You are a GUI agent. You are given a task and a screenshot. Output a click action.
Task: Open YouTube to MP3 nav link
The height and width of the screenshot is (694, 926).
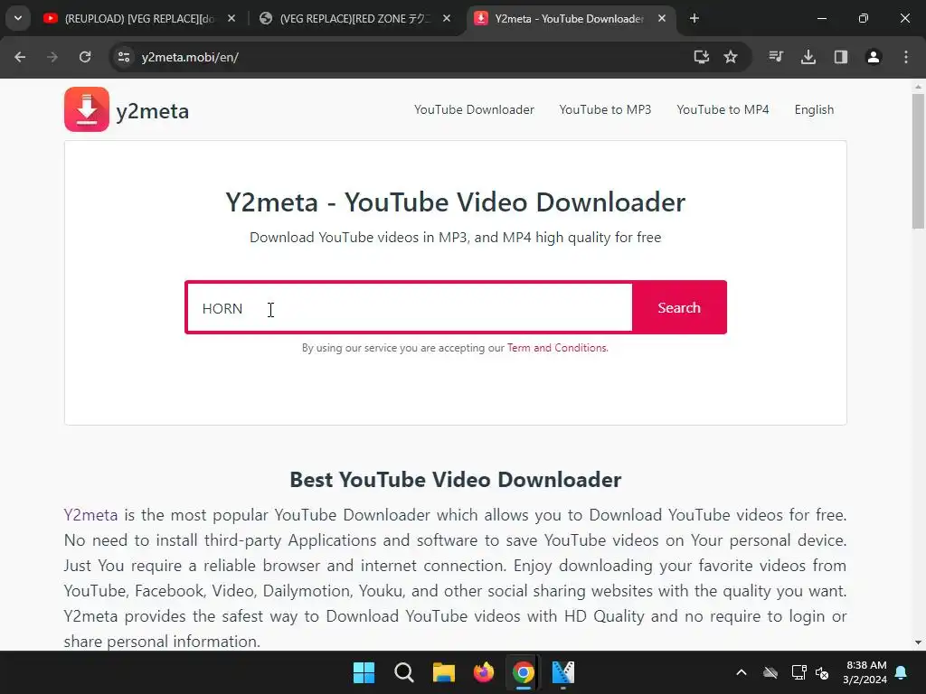[605, 109]
